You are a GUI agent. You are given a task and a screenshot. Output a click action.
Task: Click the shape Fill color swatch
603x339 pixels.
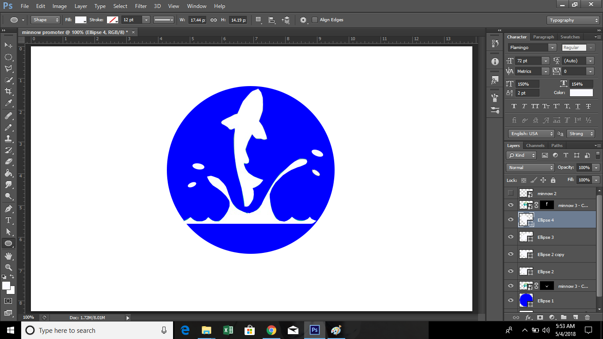tap(81, 20)
